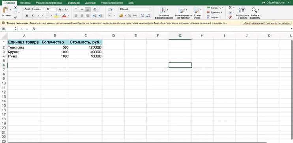Click the scissors cut icon
Image resolution: width=293 pixels, height=143 pixels.
coord(15,8)
